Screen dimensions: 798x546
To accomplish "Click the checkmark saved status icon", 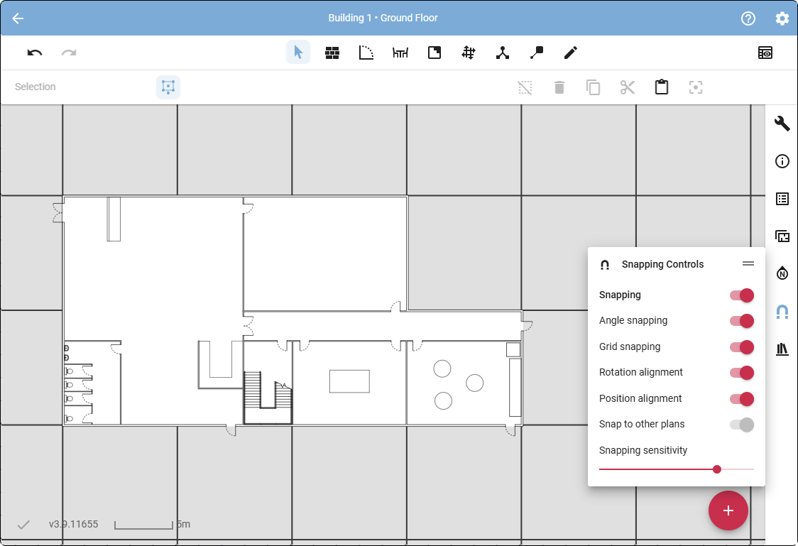I will (x=23, y=525).
